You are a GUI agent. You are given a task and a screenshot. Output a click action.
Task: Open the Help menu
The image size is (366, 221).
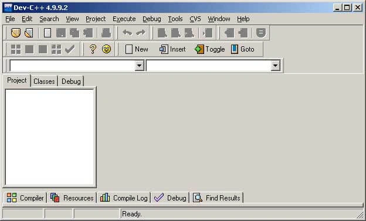[x=243, y=19]
